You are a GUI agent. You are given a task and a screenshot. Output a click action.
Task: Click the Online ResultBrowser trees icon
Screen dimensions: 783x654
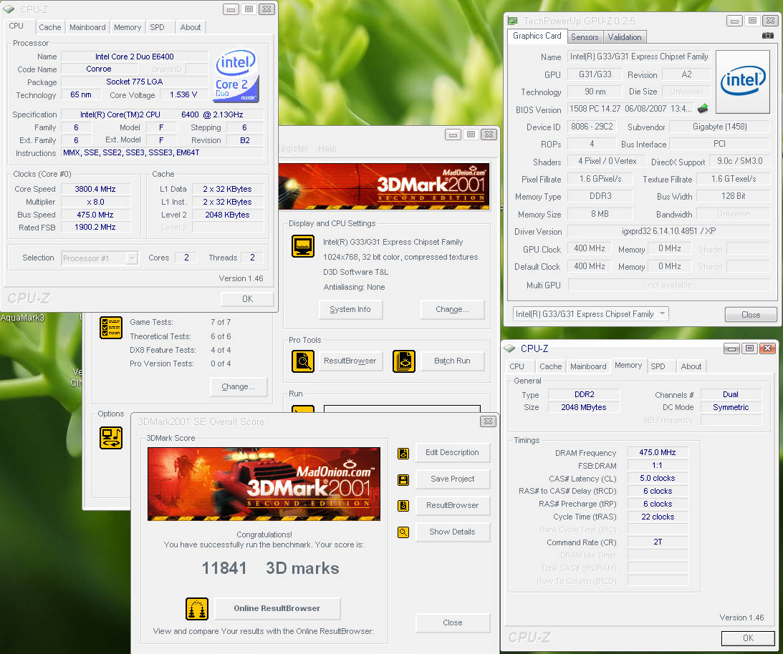[x=197, y=609]
